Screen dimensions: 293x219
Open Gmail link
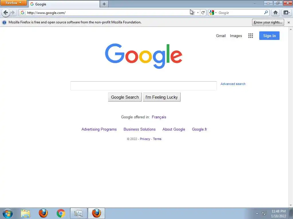[221, 36]
